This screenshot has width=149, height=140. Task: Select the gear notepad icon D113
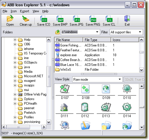tap(106, 107)
